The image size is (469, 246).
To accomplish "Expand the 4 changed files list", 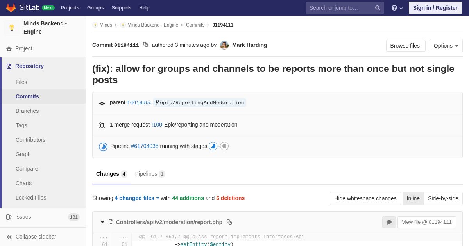I will tap(137, 198).
